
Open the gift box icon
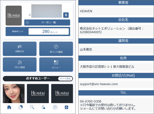(66, 107)
